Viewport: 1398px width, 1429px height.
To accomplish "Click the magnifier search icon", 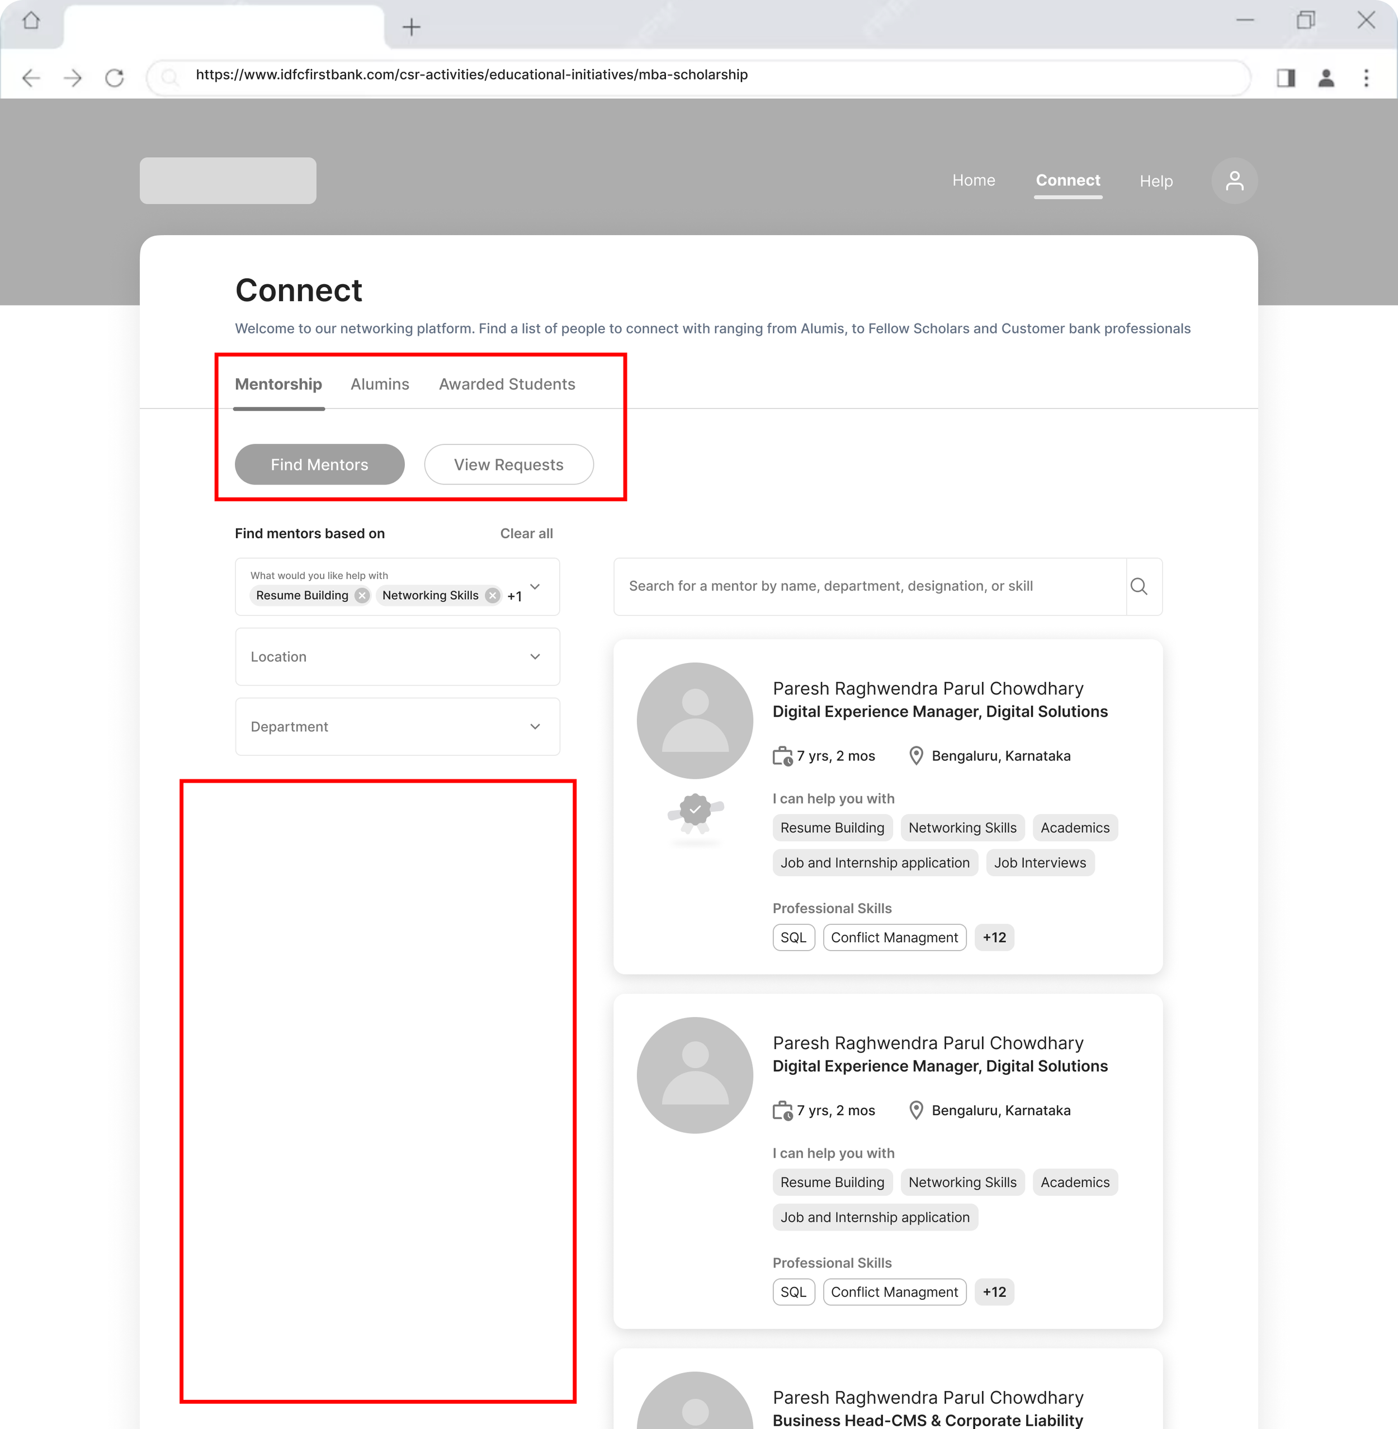I will pos(1139,586).
